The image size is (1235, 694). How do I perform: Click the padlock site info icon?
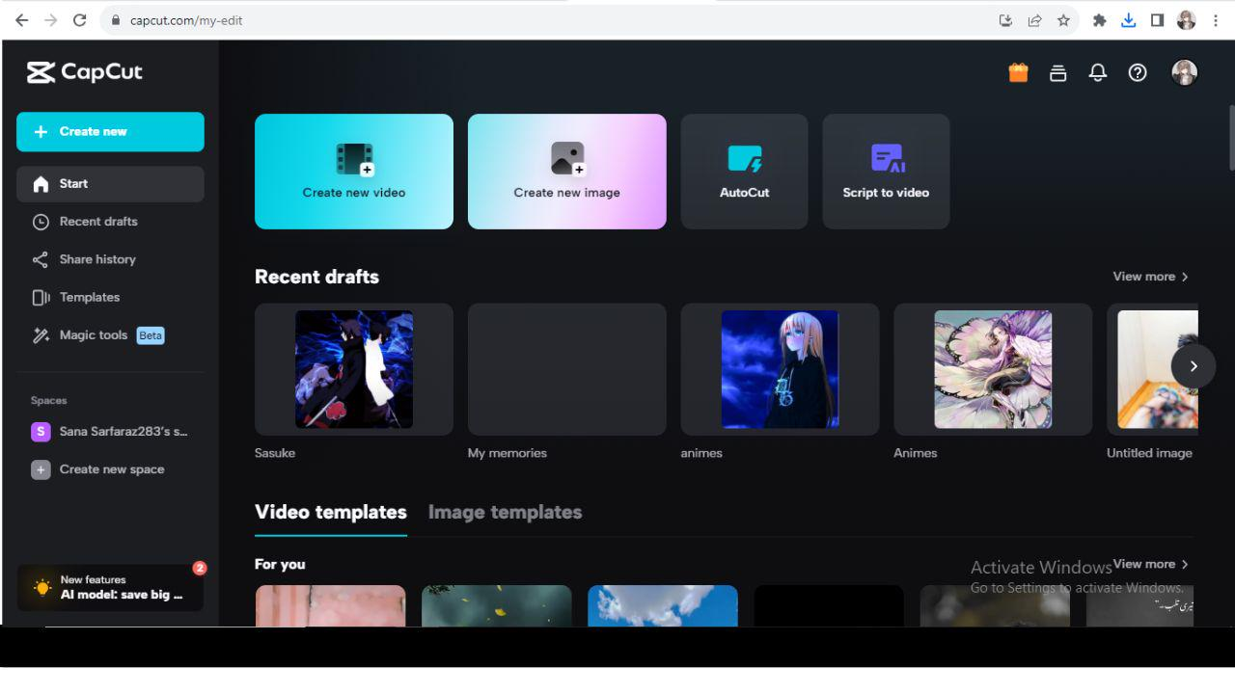[x=115, y=19]
